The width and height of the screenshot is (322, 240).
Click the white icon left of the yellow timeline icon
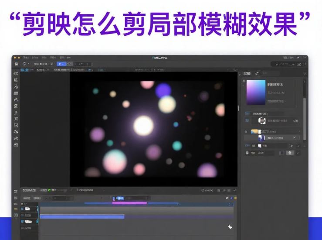(x=227, y=198)
